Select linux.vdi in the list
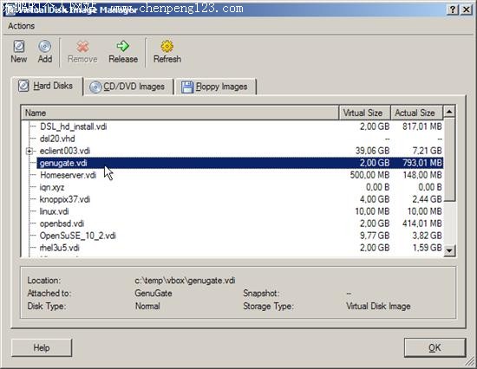Image resolution: width=477 pixels, height=369 pixels. 54,211
